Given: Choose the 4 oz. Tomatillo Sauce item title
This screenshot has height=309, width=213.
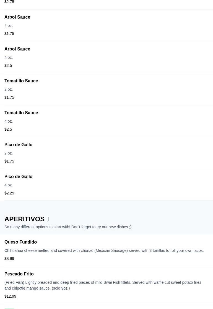Looking at the screenshot, I should 21,113.
